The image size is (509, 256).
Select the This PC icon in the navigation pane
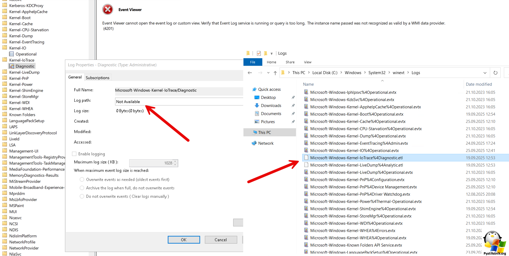pos(255,132)
